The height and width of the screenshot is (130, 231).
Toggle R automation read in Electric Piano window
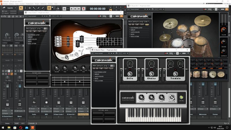(177, 53)
